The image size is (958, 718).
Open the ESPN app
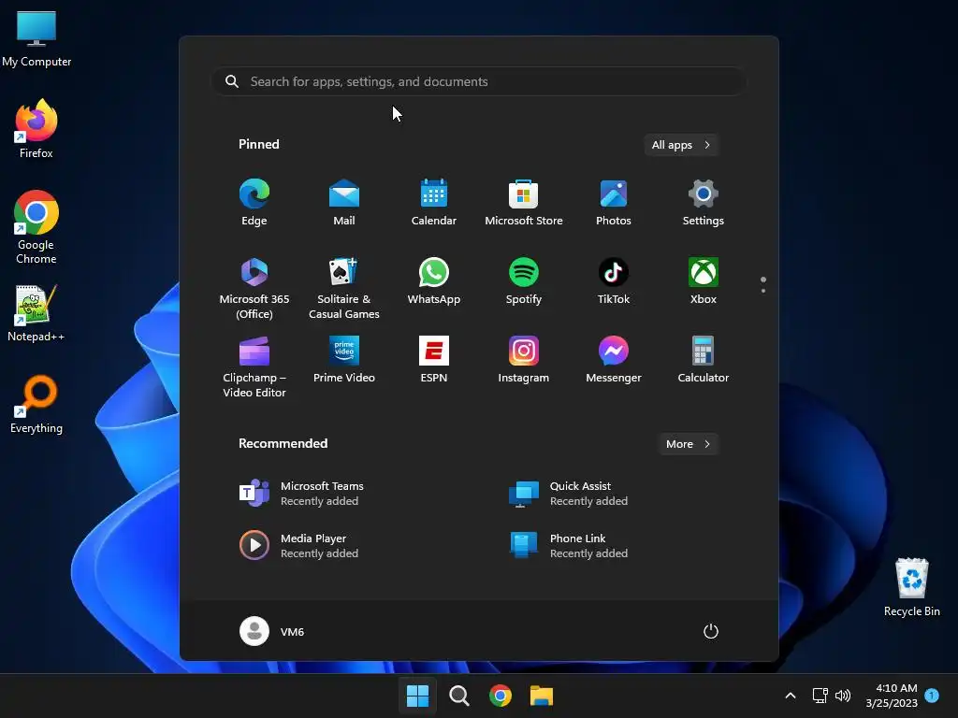(434, 360)
